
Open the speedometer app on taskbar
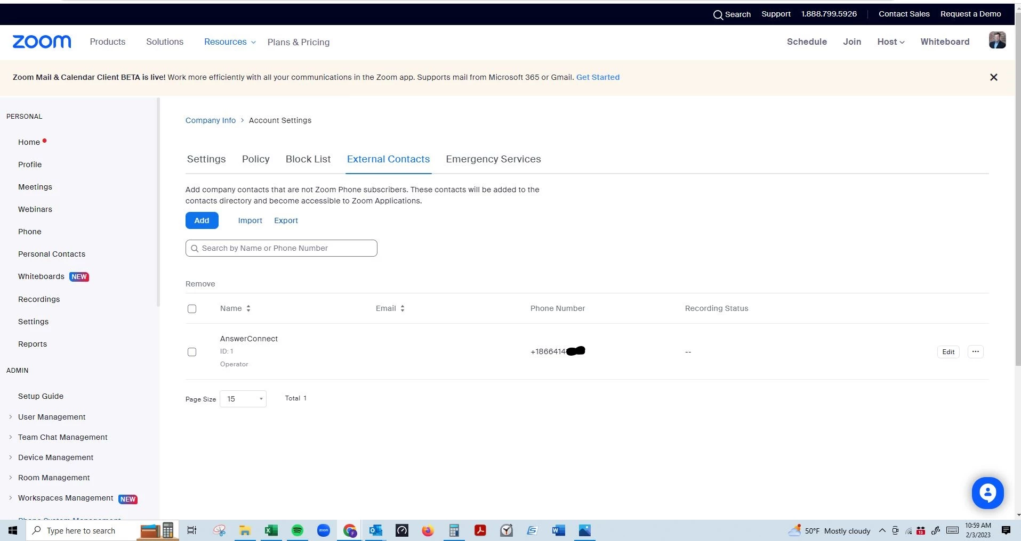click(402, 530)
